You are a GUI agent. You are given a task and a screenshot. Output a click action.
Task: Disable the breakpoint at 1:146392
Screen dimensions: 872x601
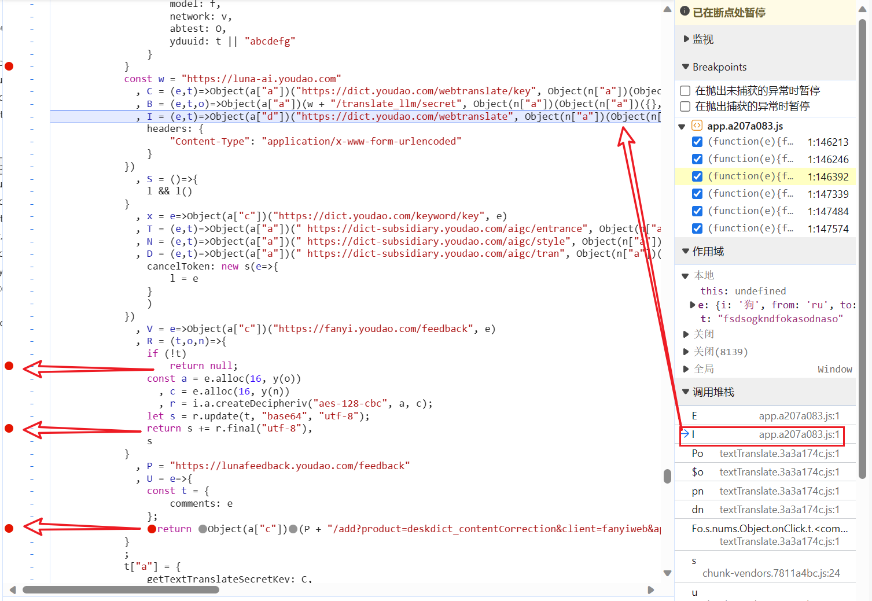pyautogui.click(x=697, y=176)
